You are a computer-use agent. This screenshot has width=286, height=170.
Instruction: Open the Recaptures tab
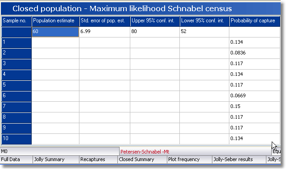tap(98, 159)
